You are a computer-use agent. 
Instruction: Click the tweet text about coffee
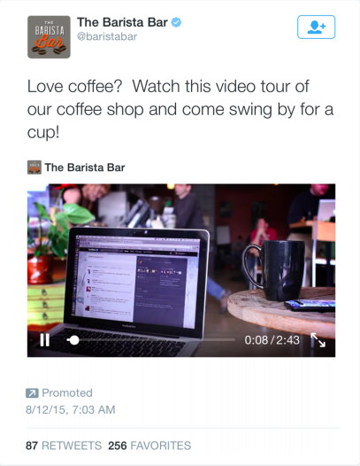click(x=180, y=109)
